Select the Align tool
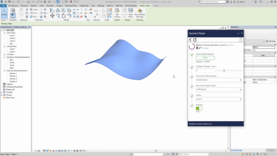The image size is (277, 156). (x=52, y=10)
